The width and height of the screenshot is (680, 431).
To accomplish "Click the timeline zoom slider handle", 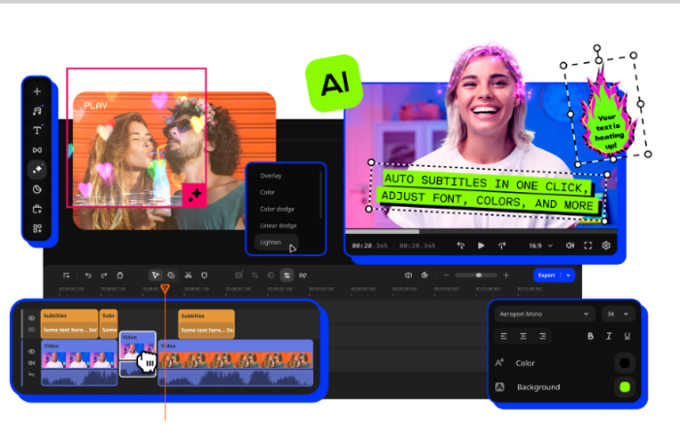I will pyautogui.click(x=478, y=275).
